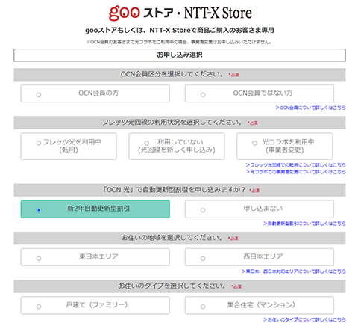Screen dimensions: 358x326
Task: Select 申し込まない radio button
Action: click(x=203, y=210)
